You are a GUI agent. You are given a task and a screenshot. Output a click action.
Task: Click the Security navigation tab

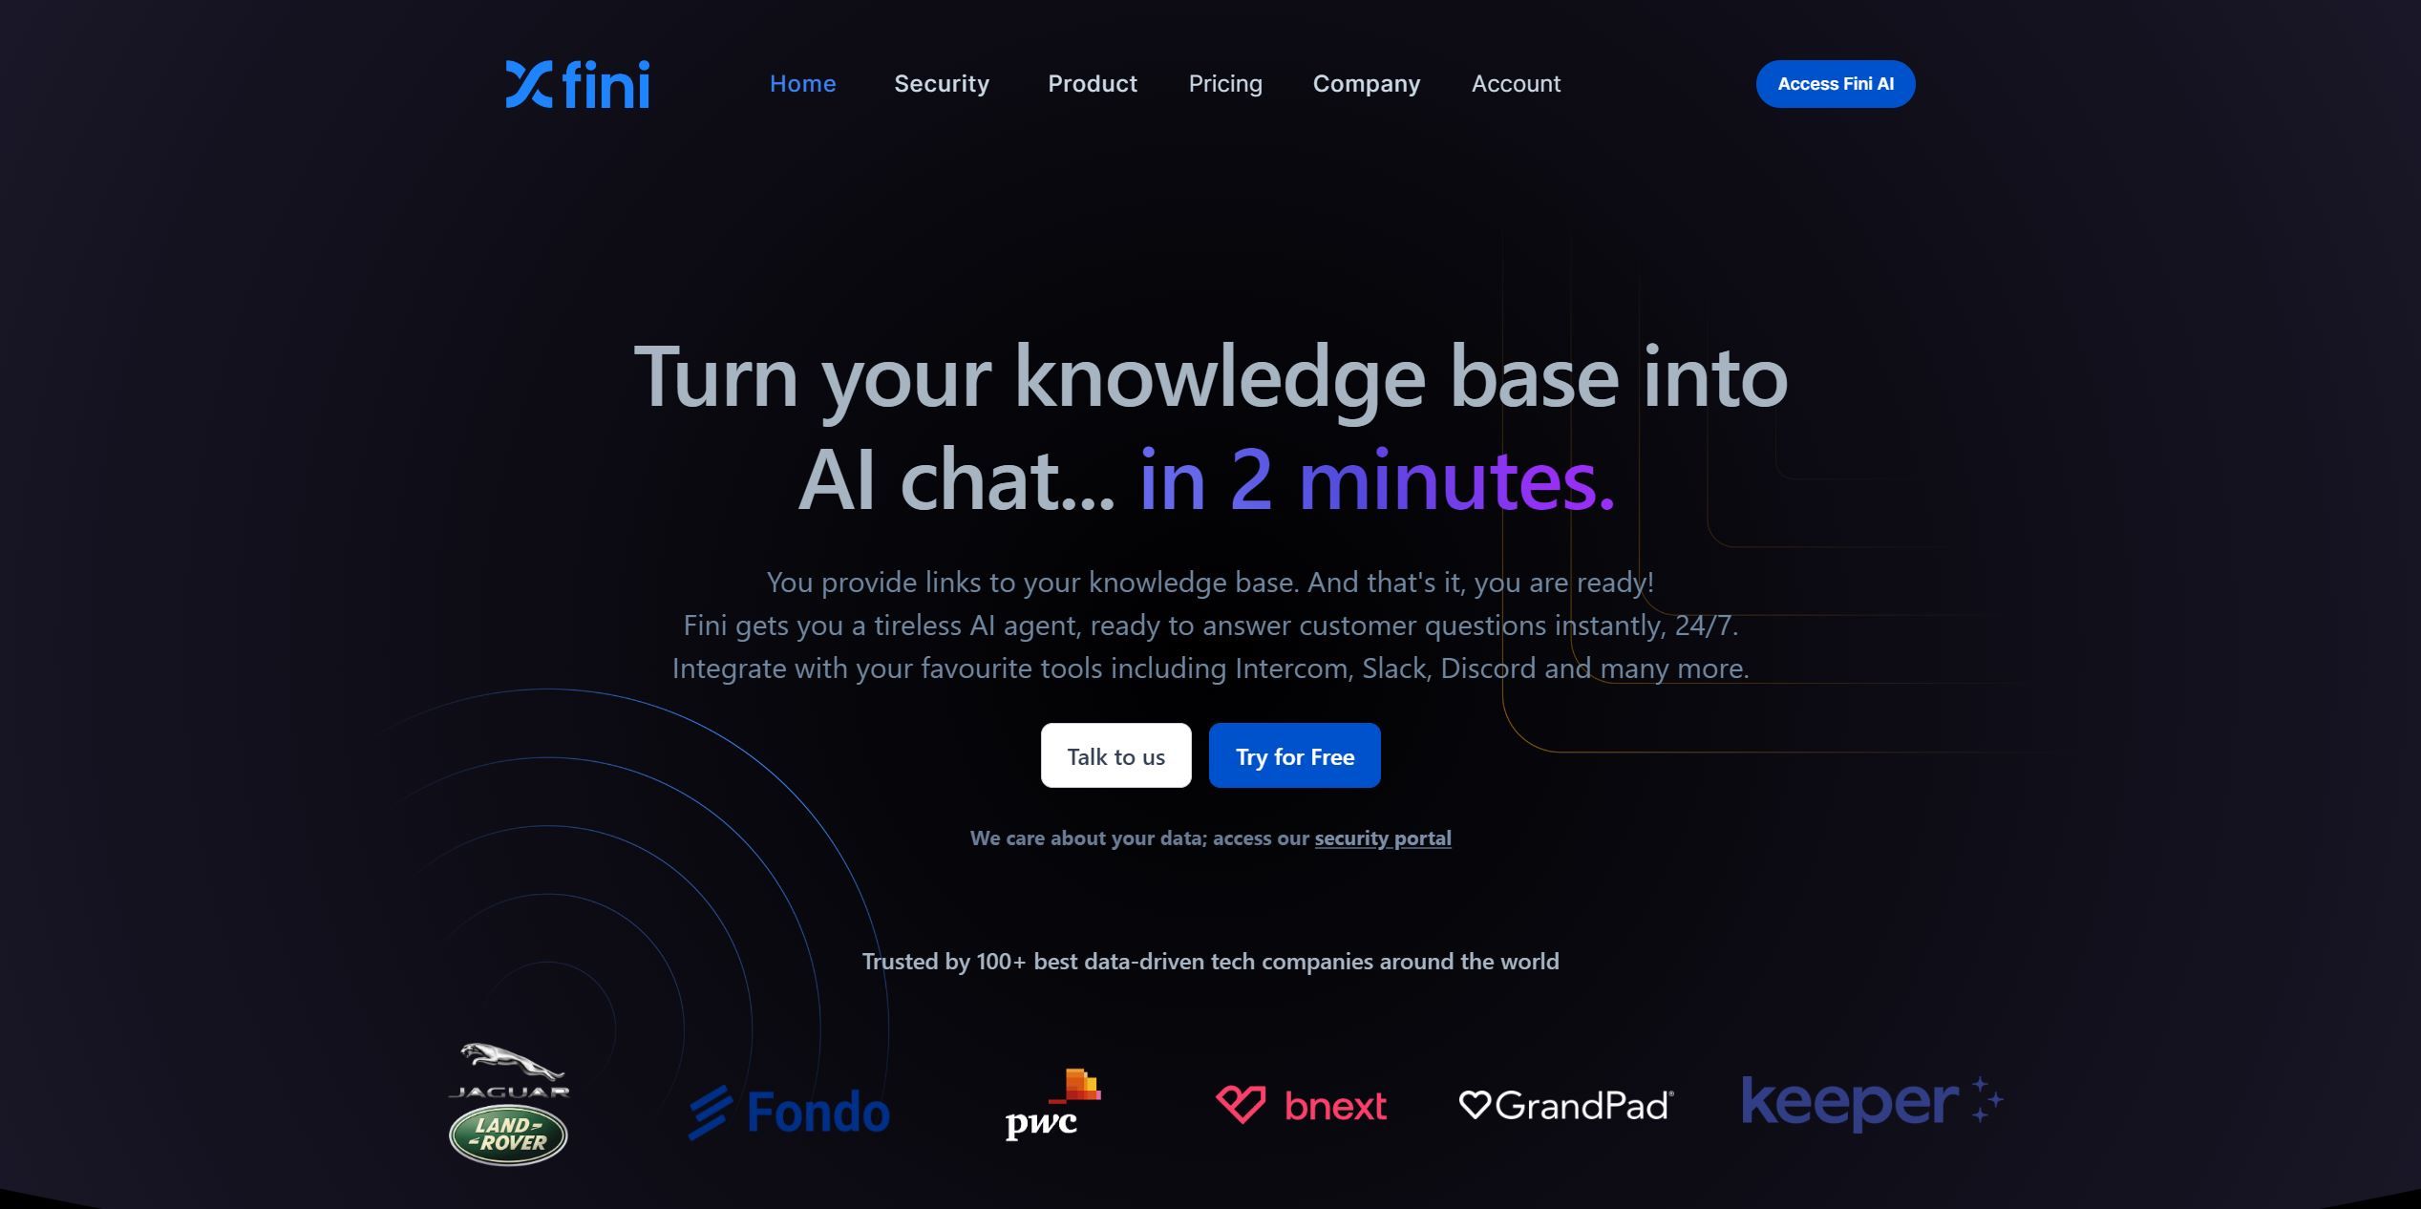[942, 82]
